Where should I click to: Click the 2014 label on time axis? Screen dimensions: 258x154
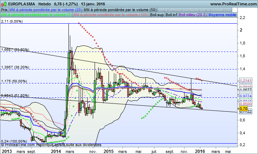56,151
